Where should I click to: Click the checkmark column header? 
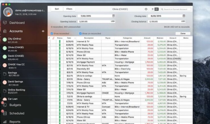click(x=49, y=38)
